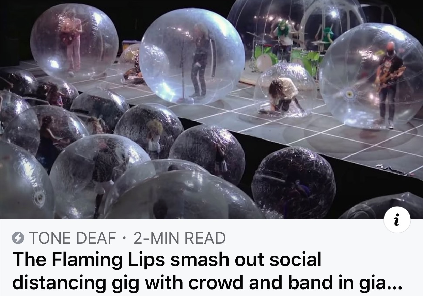Click the 2-MIN READ label
The width and height of the screenshot is (423, 296).
(x=179, y=238)
